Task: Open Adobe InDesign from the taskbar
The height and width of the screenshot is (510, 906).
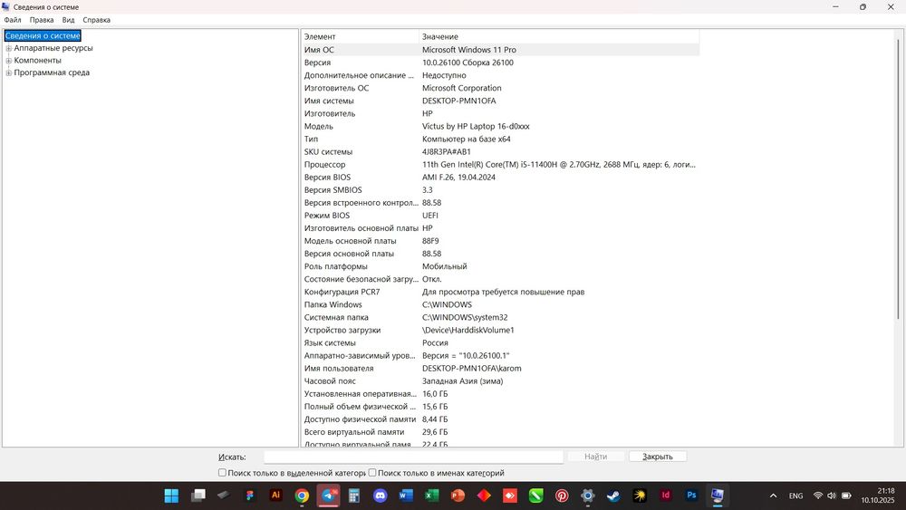Action: [666, 495]
